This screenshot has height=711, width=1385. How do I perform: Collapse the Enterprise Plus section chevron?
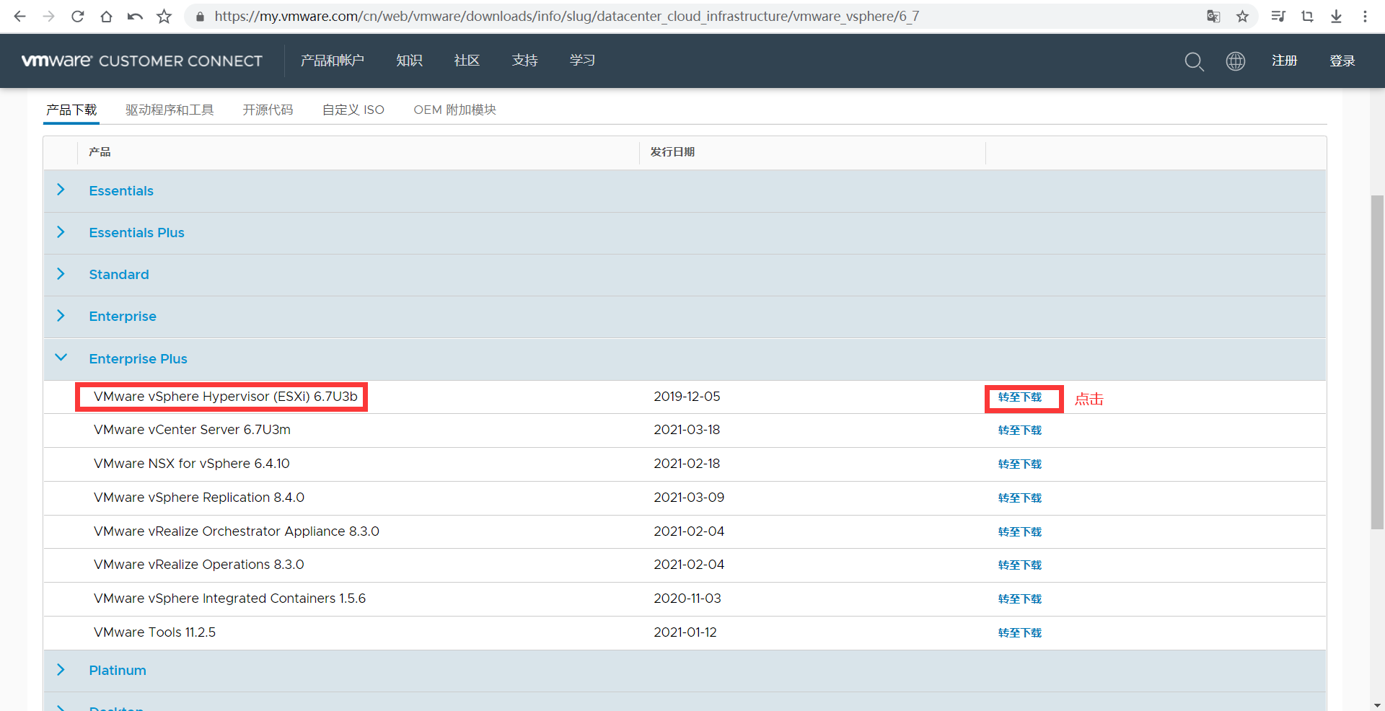[61, 357]
